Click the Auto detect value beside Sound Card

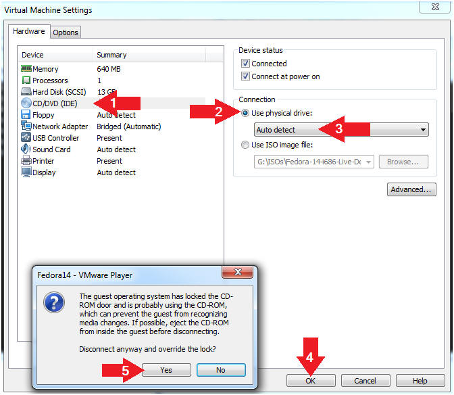click(116, 149)
